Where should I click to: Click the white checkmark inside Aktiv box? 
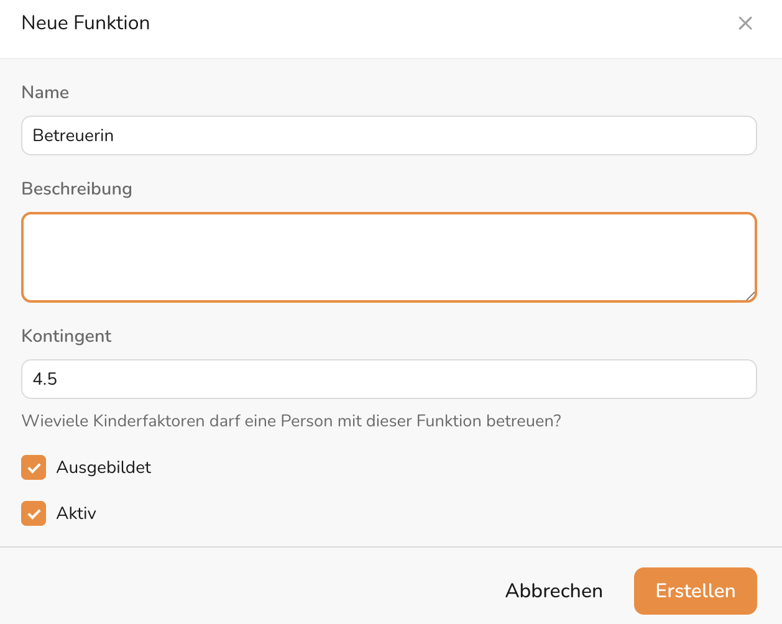pos(34,514)
